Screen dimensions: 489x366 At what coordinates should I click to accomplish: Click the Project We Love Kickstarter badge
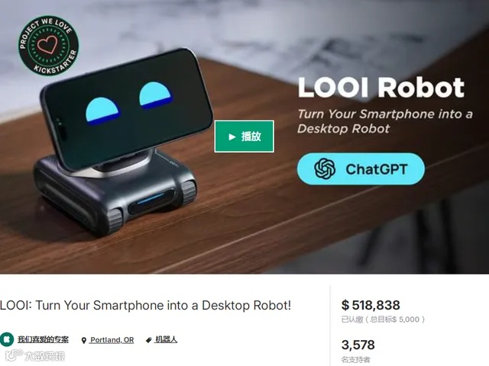(48, 46)
